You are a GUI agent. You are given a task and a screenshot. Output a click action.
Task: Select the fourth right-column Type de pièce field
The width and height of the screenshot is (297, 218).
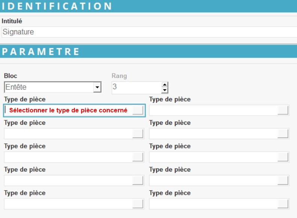213,181
